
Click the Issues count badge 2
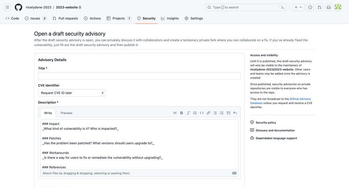click(x=45, y=19)
